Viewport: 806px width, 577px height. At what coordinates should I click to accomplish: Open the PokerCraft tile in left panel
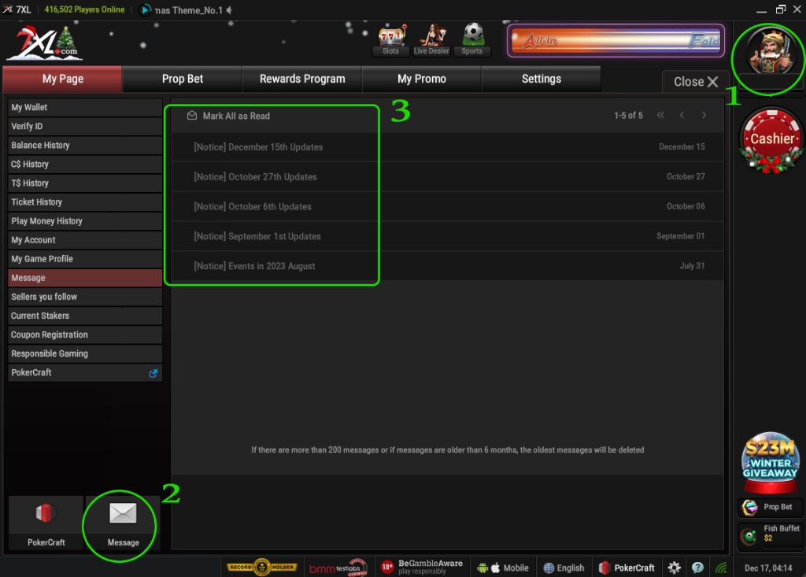[x=46, y=523]
